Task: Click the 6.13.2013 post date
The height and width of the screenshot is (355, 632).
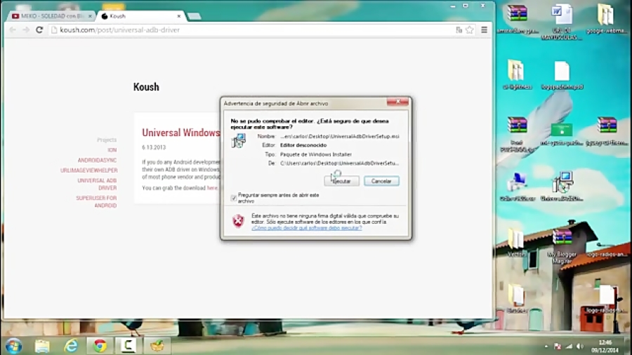Action: [x=154, y=147]
